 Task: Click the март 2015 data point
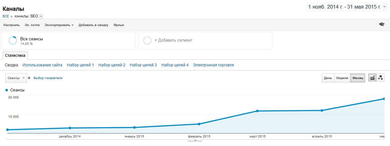point(257,111)
